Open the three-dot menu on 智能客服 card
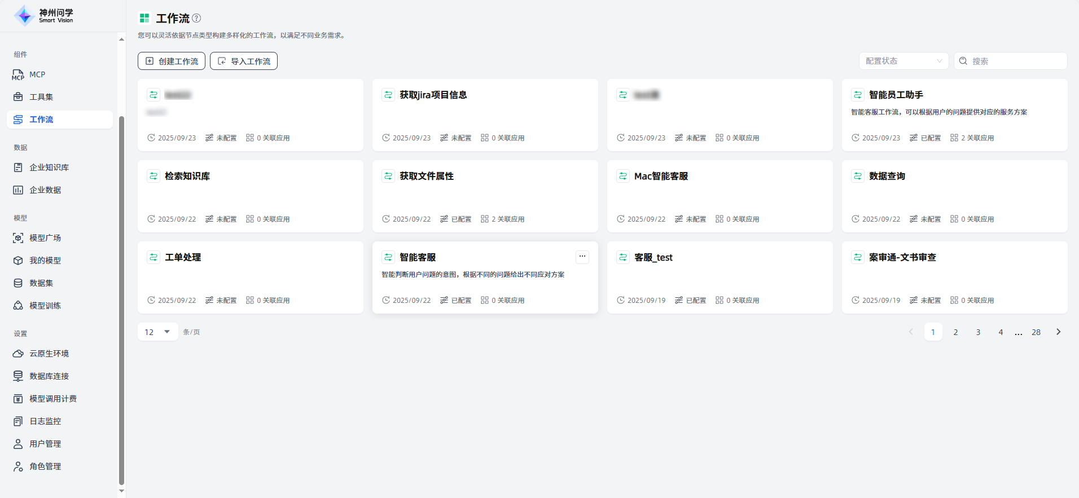The height and width of the screenshot is (498, 1079). coord(582,257)
